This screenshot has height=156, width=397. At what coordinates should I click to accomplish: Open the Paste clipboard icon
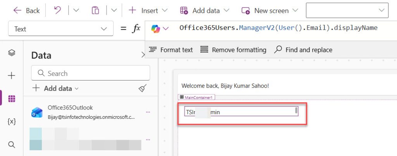[x=95, y=10]
